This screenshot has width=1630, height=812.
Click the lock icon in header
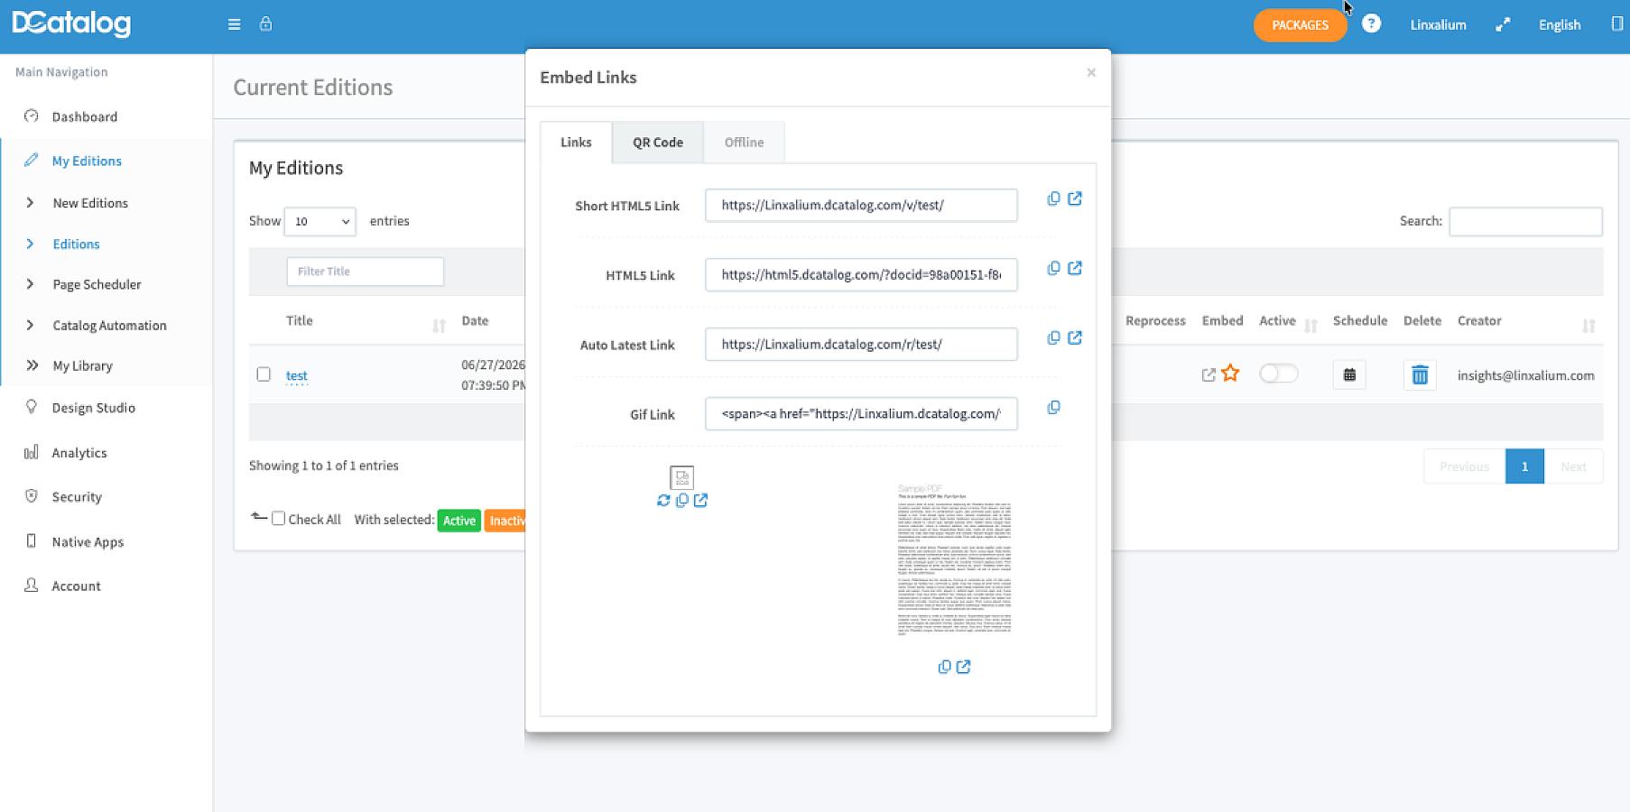pyautogui.click(x=265, y=23)
